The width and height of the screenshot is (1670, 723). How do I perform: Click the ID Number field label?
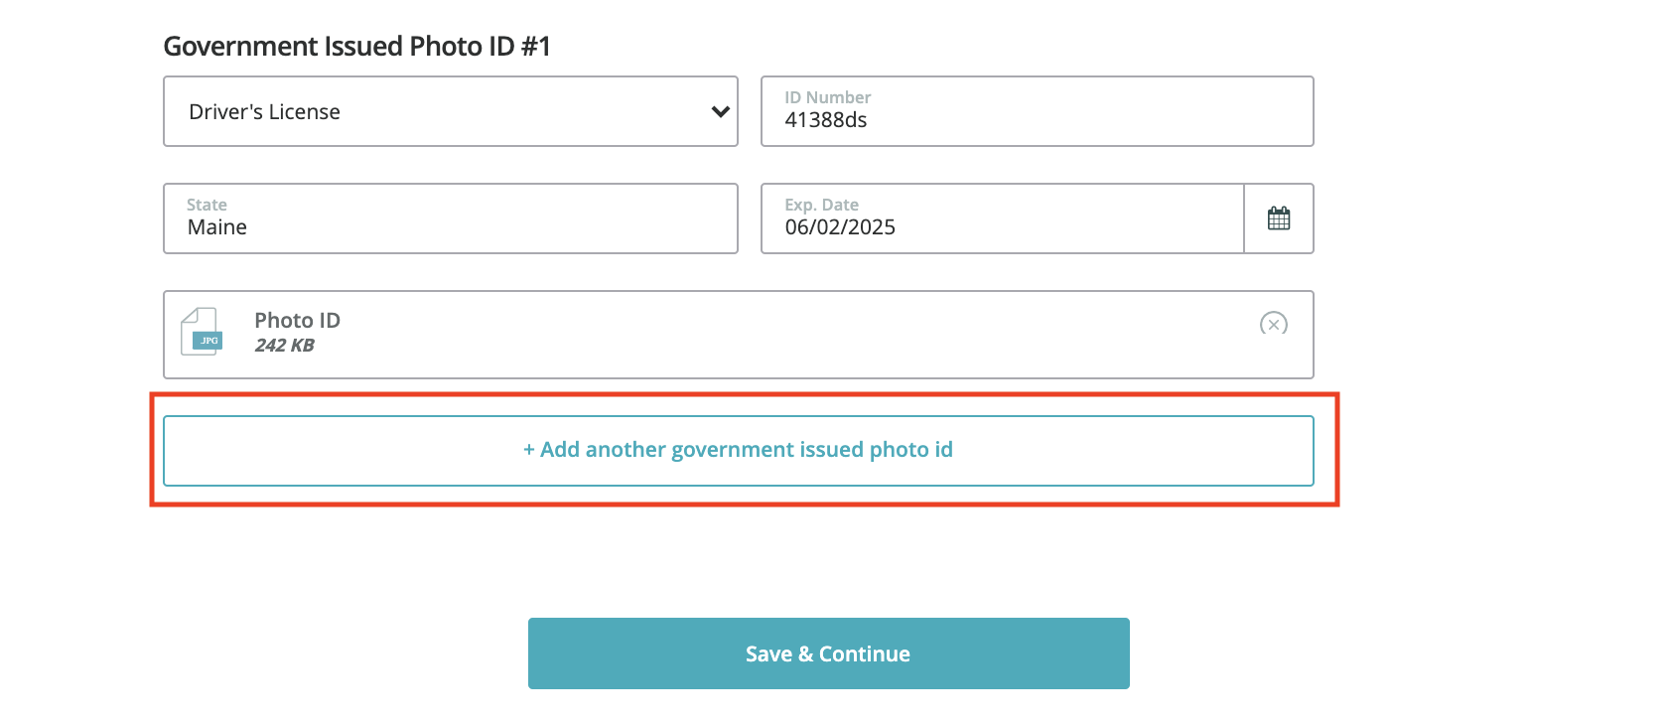(827, 97)
